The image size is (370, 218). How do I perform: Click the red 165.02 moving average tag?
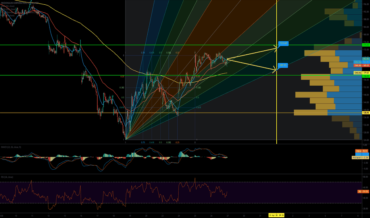click(362, 65)
